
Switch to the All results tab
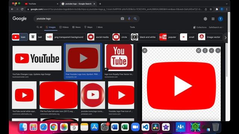(39, 27)
